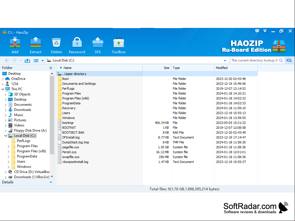Sort by the Name column header
295x221 pixels.
99,68
